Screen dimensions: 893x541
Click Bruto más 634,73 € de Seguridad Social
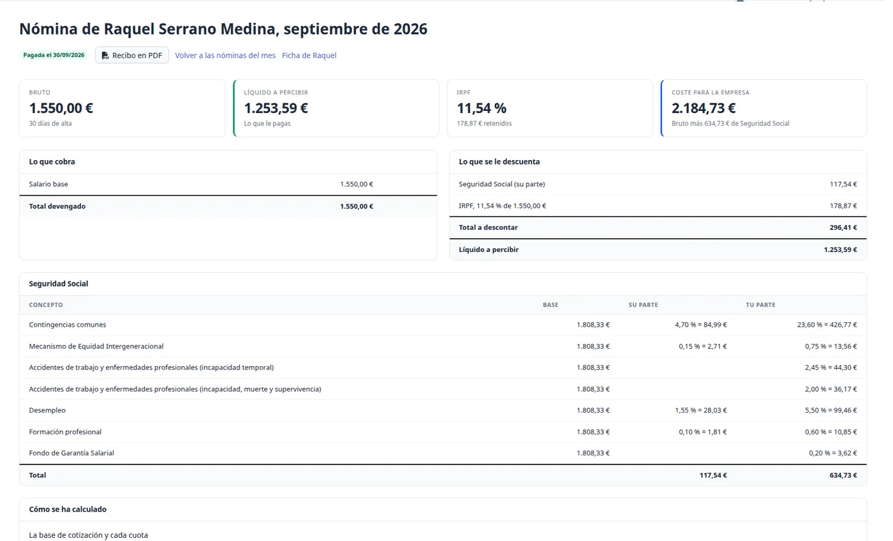(x=730, y=124)
